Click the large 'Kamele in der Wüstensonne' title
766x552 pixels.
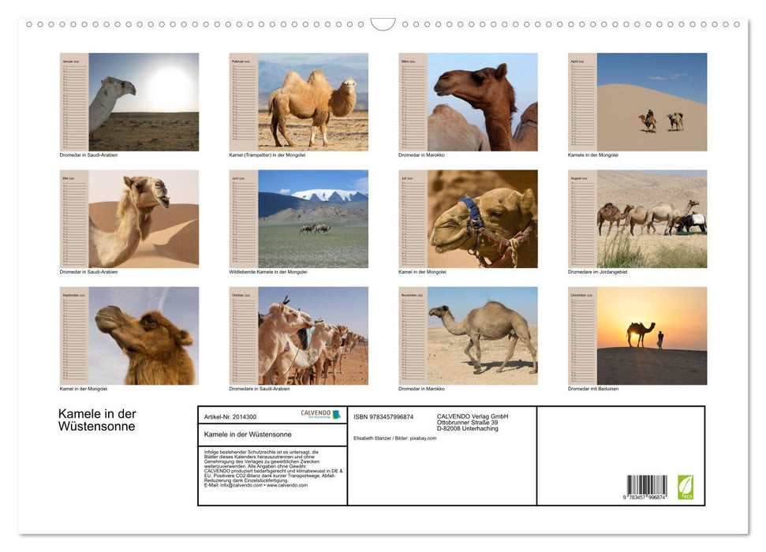(97, 420)
